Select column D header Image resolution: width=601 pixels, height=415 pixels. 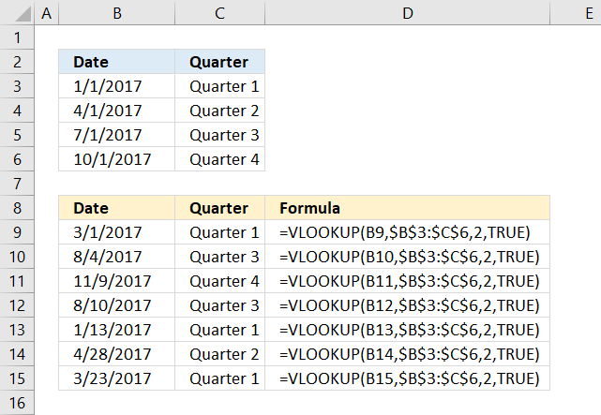[x=408, y=13]
